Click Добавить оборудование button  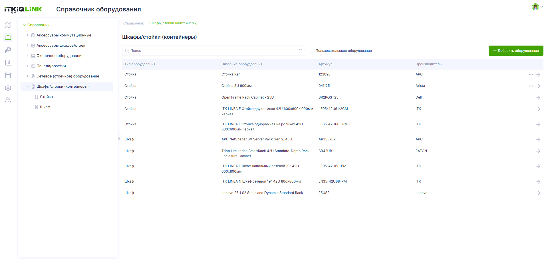[516, 51]
